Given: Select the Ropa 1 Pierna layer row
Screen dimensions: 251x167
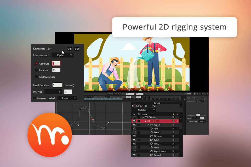Looking at the screenshot, I should pyautogui.click(x=155, y=151).
